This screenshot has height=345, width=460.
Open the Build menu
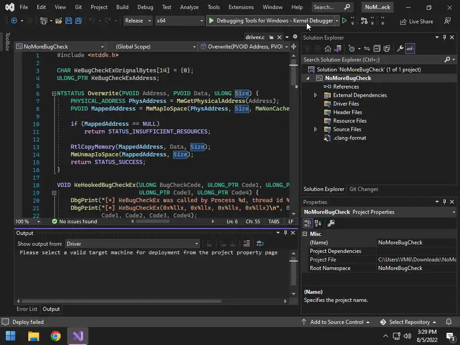click(x=122, y=7)
